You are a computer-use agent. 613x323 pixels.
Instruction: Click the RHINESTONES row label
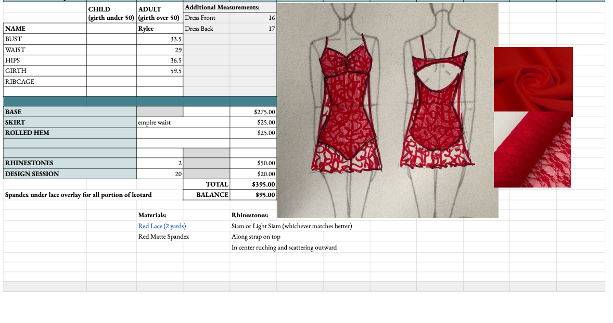pos(70,163)
